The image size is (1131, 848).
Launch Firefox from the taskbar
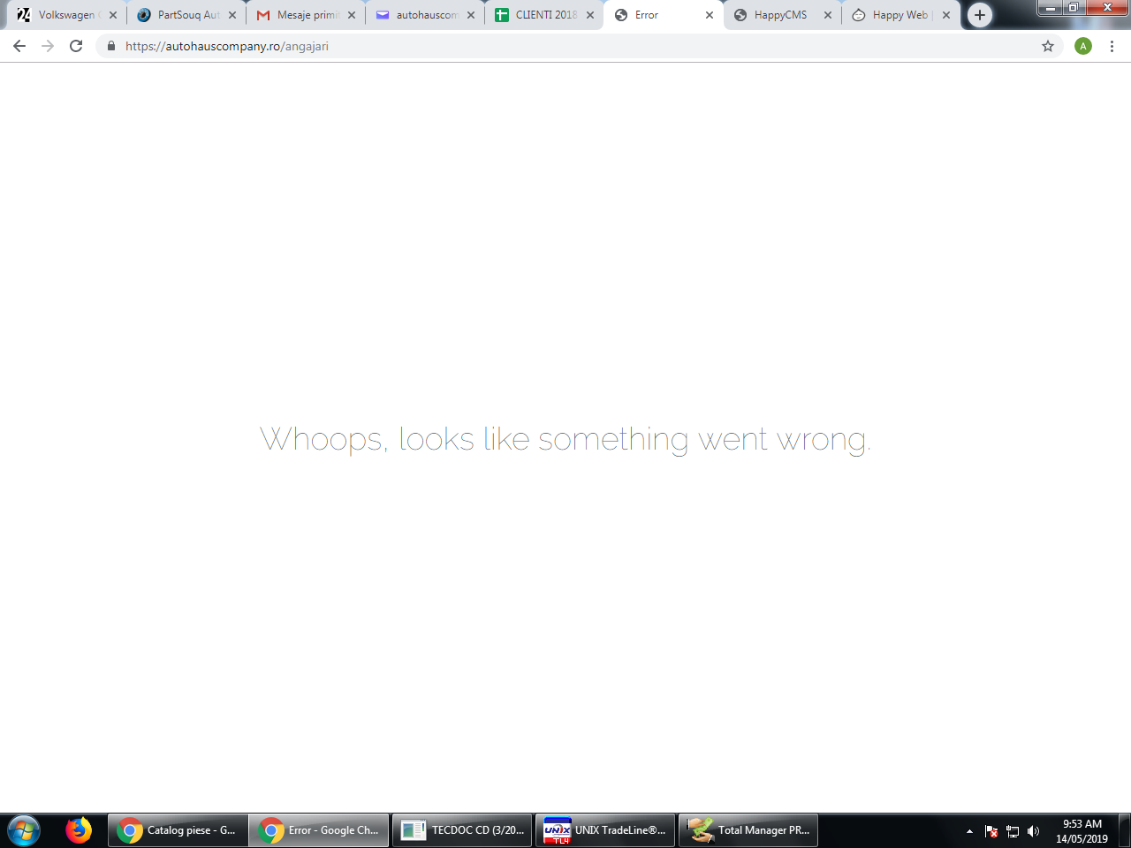coord(79,830)
